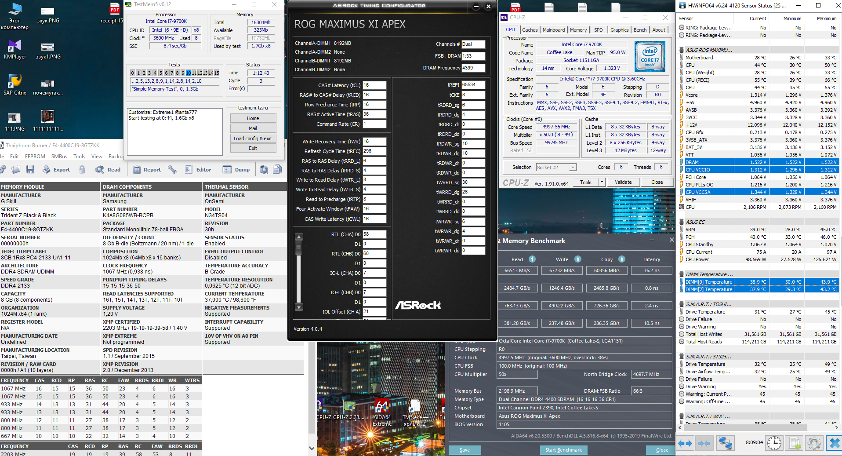Image resolution: width=842 pixels, height=456 pixels.
Task: Click the info icon beside Copy in Memory Benchmark
Action: (622, 259)
